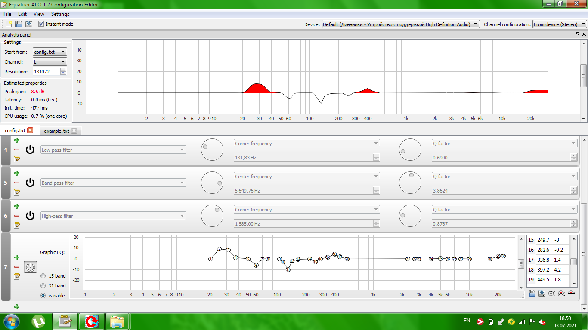
Task: Open the Band-pass filter type dropdown
Action: point(113,183)
